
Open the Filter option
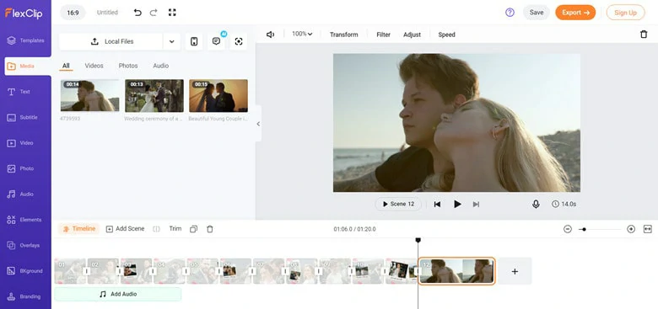pyautogui.click(x=384, y=35)
